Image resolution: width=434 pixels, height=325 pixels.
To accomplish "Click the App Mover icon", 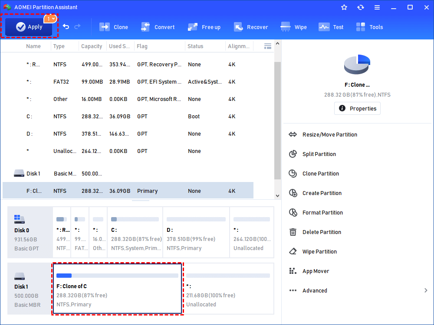I will pos(293,271).
